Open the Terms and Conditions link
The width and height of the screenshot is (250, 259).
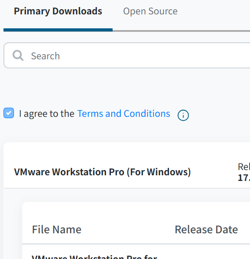pos(123,114)
